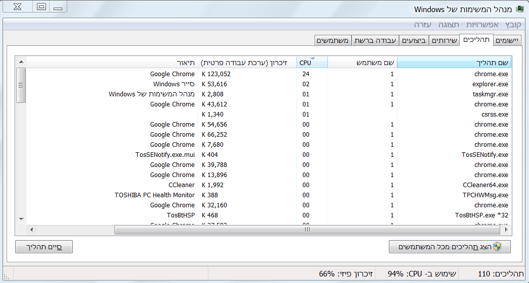
Task: Open the משתמשים (Users) tab
Action: coord(333,40)
